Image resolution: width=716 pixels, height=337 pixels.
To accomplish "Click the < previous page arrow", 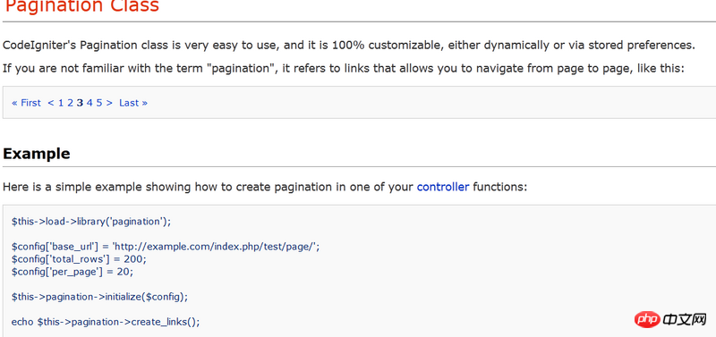I will 51,103.
